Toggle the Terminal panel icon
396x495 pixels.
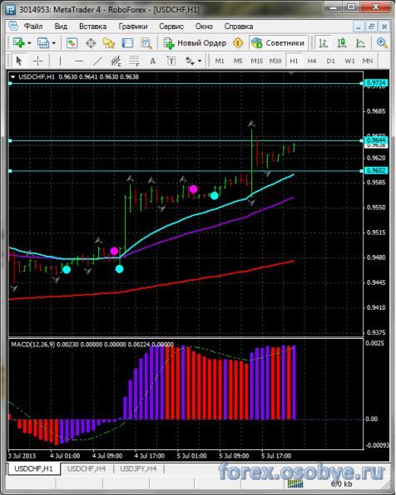coord(127,43)
